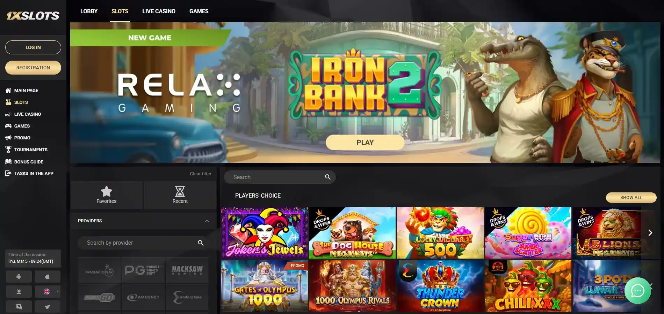Screen dimensions: 664x314
Task: Filter by Hacksaw Gaming provider
Action: pos(187,270)
